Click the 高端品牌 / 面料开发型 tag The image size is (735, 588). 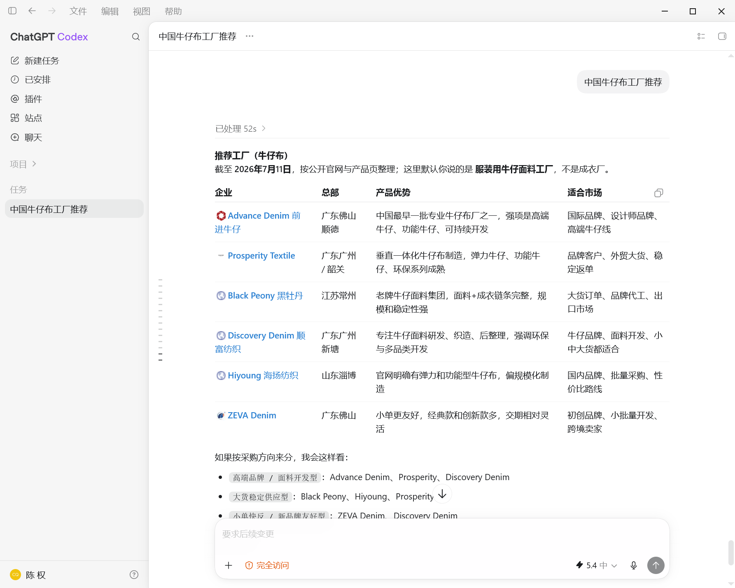click(275, 477)
